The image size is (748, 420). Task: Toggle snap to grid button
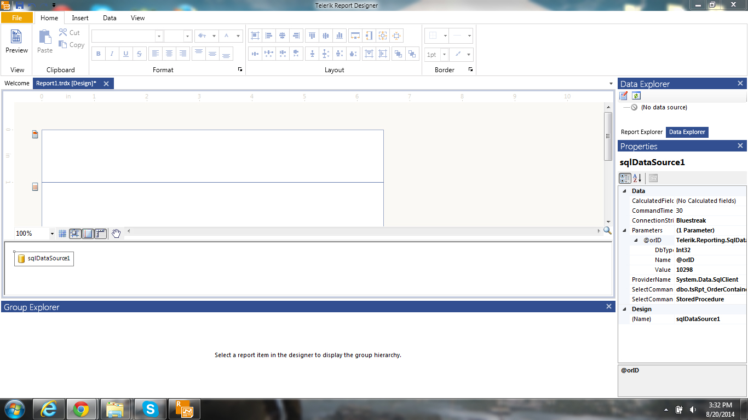75,234
